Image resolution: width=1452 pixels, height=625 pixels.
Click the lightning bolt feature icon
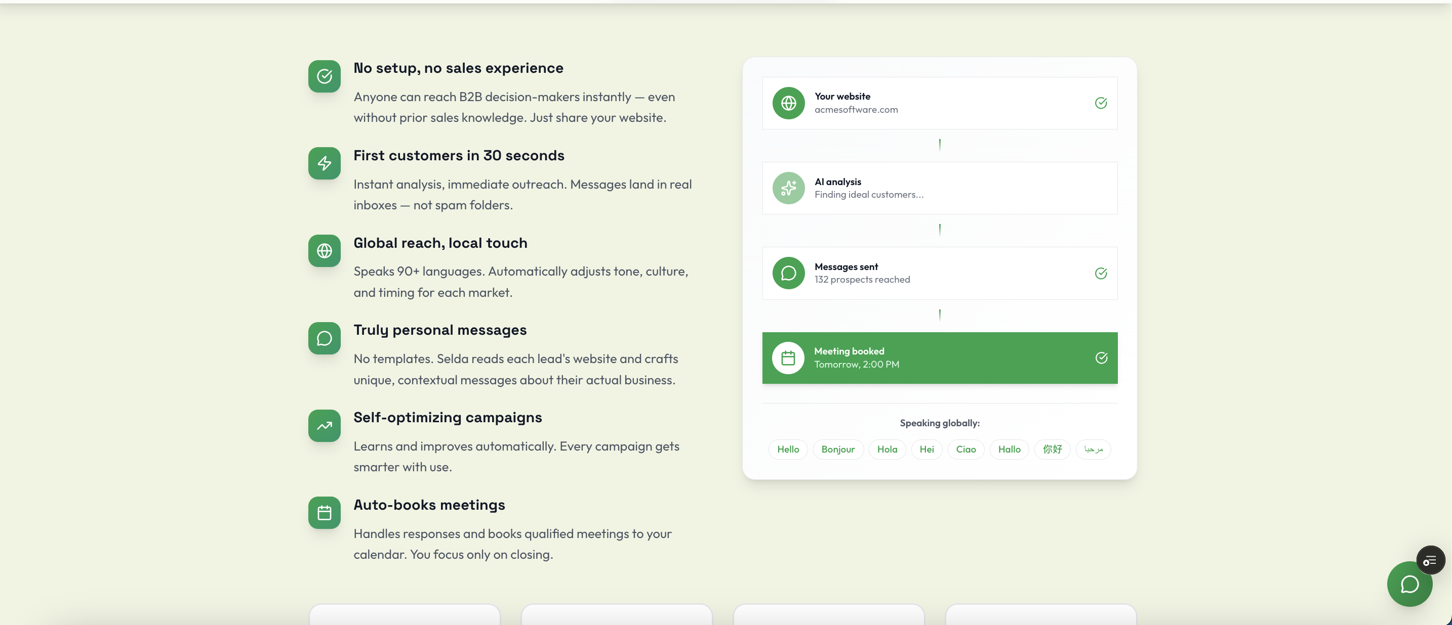324,163
